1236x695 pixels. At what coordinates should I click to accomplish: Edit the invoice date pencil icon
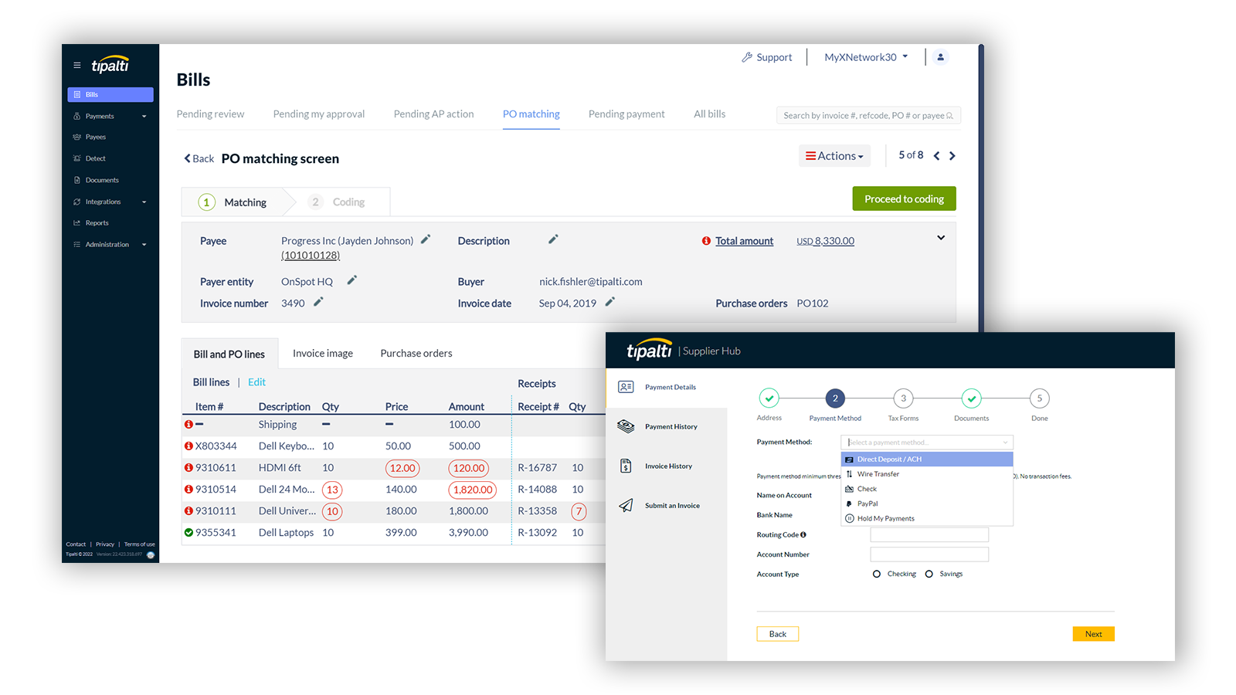610,302
